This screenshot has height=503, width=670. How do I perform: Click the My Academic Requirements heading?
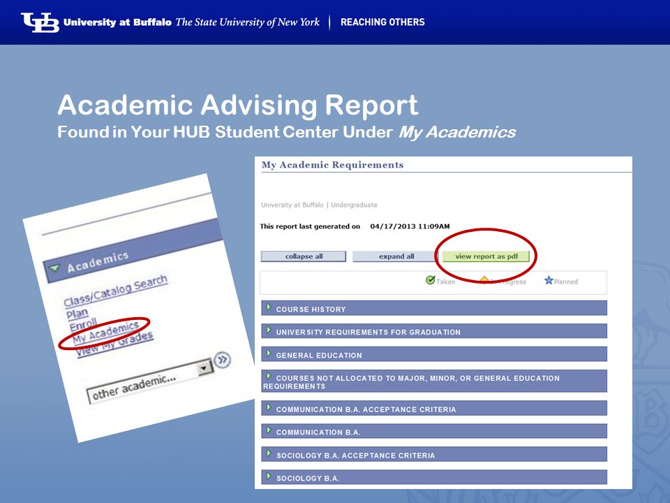click(x=332, y=165)
